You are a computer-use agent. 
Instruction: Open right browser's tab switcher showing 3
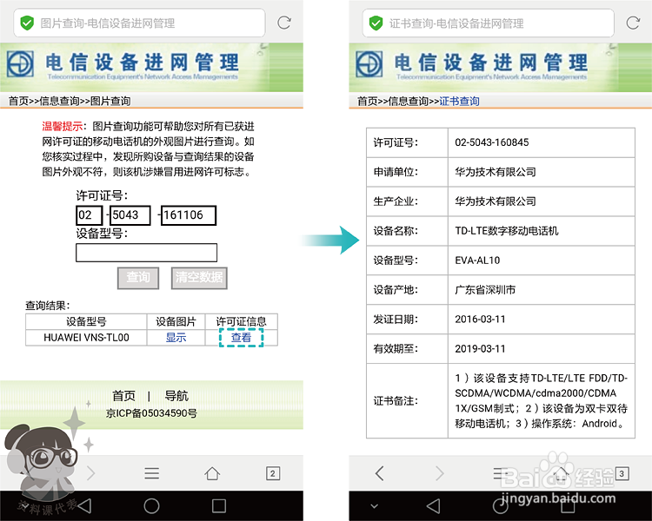coord(622,473)
